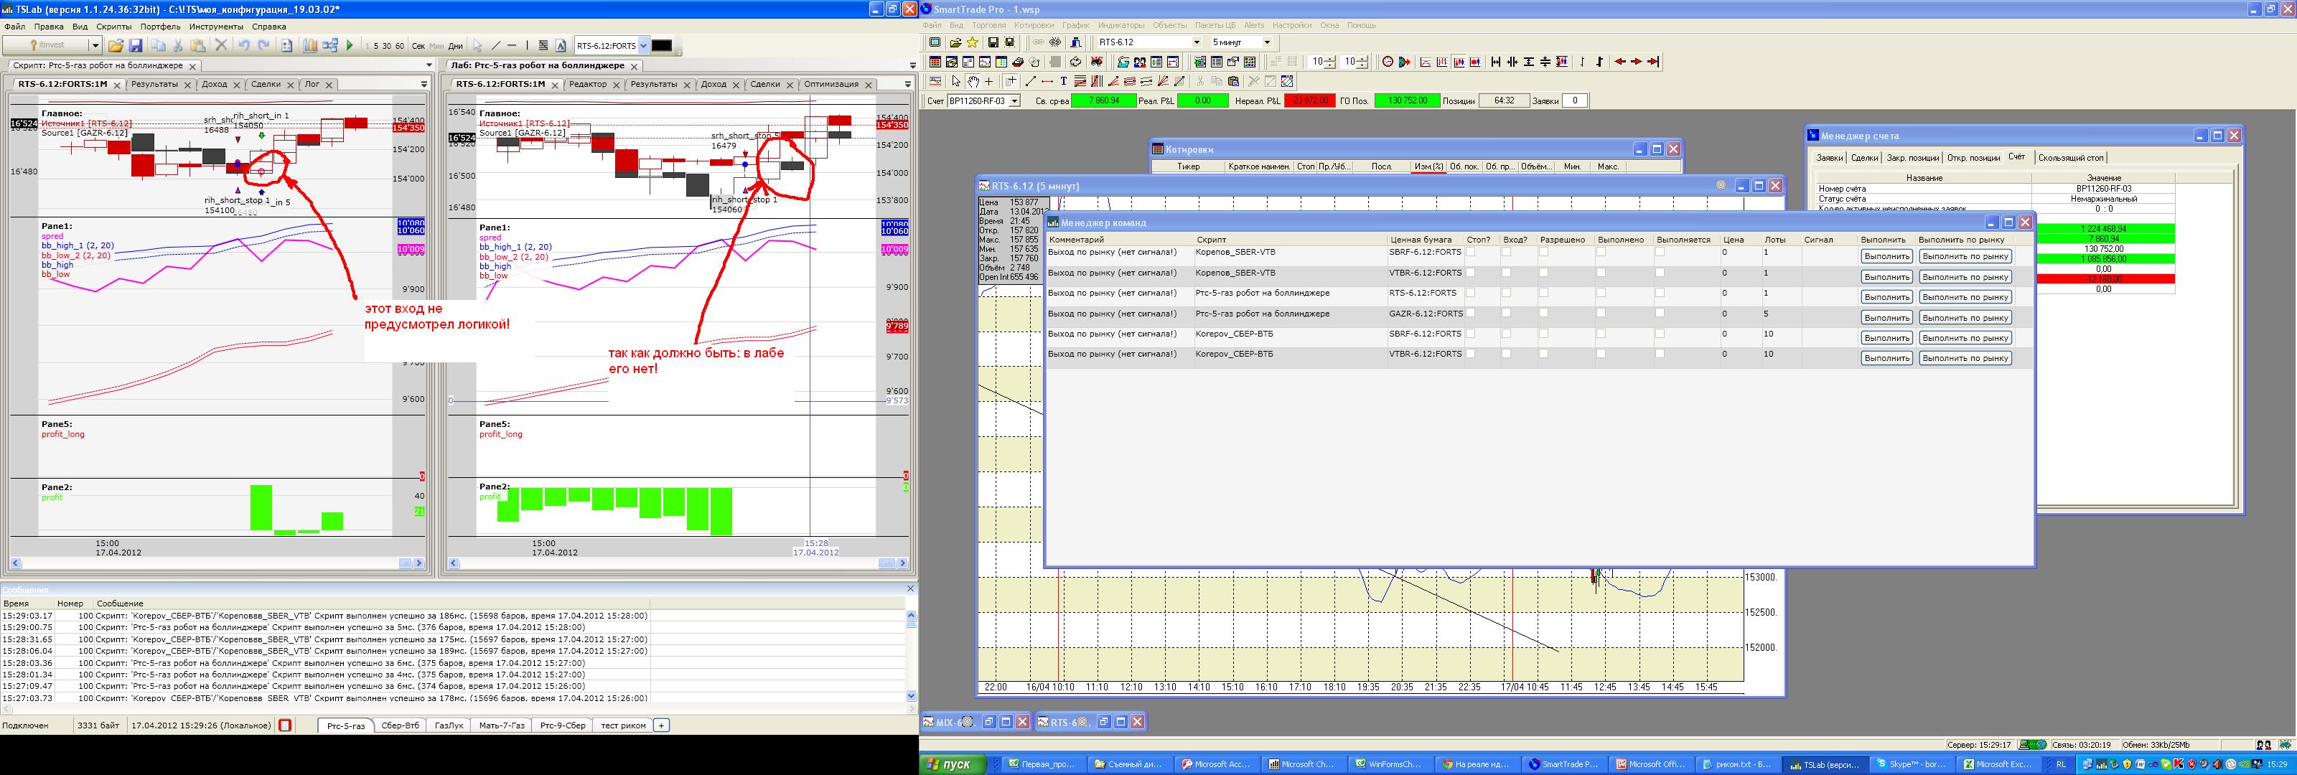
Task: Toggle Стоп checkbox for first Корепов_SBER-VTB row
Action: [1470, 253]
